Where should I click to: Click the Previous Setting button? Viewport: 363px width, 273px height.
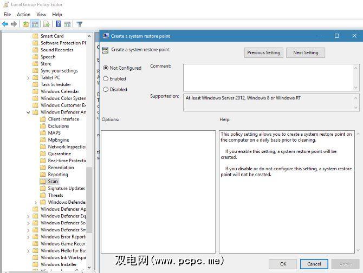coord(263,52)
